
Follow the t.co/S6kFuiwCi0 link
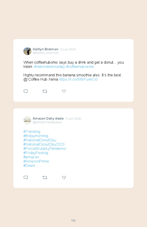pyautogui.click(x=78, y=79)
